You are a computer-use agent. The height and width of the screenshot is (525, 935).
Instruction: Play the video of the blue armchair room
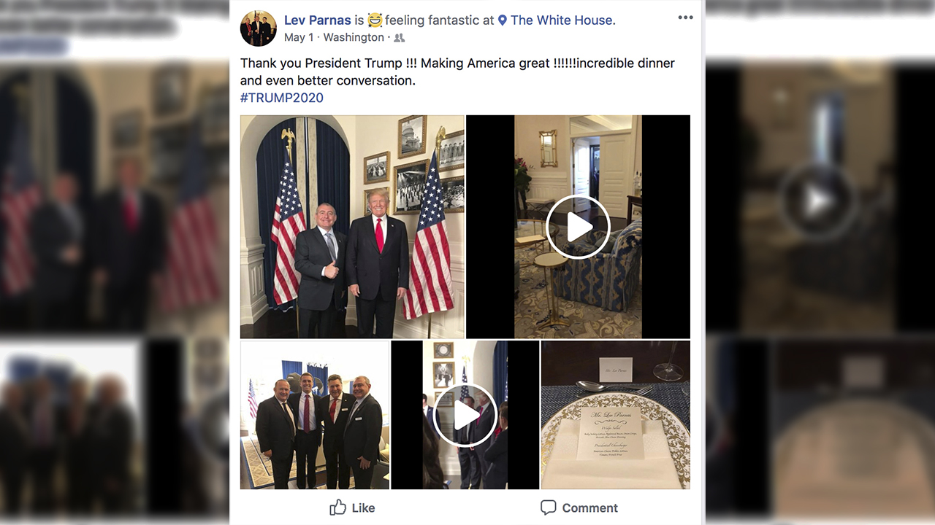point(578,227)
